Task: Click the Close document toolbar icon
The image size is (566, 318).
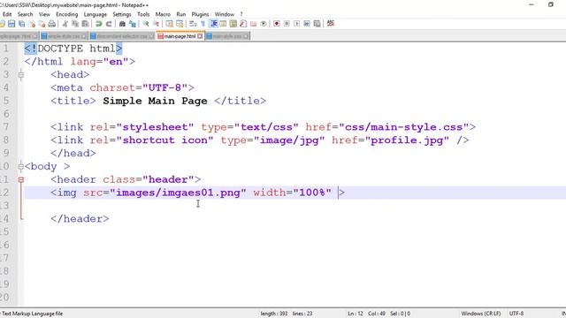Action: point(33,24)
